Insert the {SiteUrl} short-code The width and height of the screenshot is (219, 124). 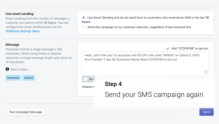[x=29, y=78]
